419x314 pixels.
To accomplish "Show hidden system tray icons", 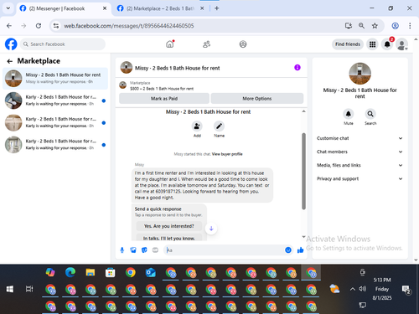I will pos(353,289).
